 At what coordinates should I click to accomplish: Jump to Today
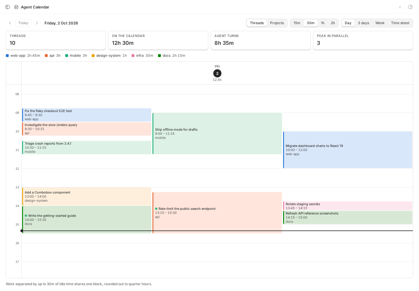pyautogui.click(x=23, y=23)
